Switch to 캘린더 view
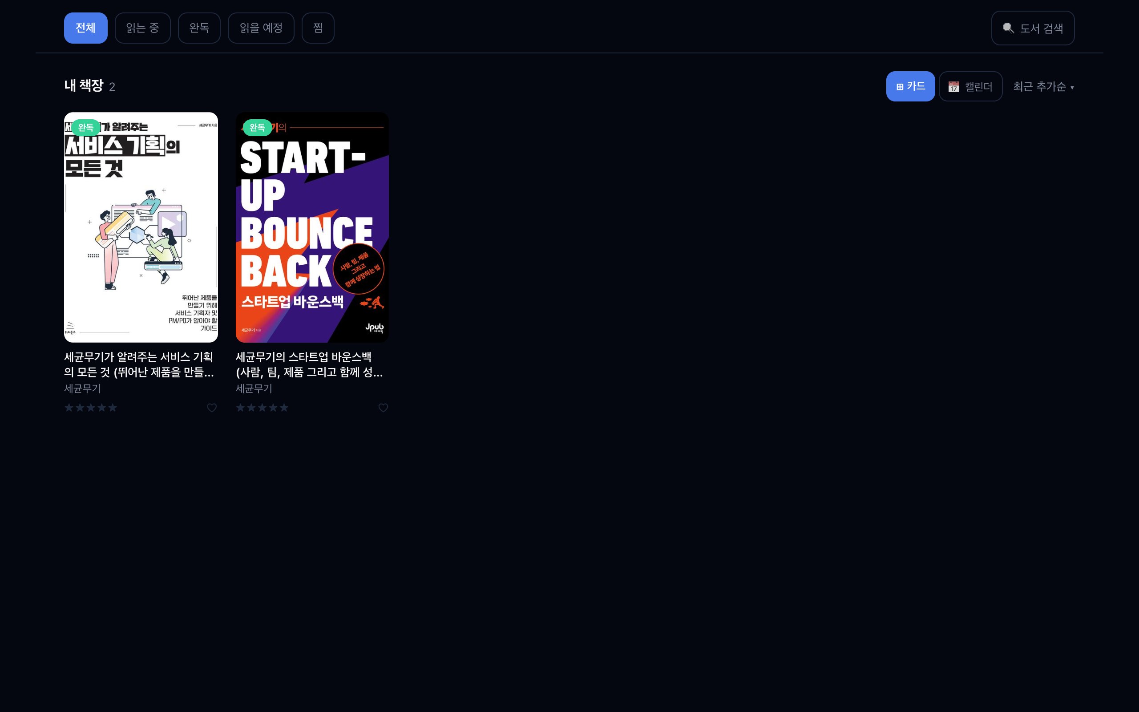 (970, 86)
